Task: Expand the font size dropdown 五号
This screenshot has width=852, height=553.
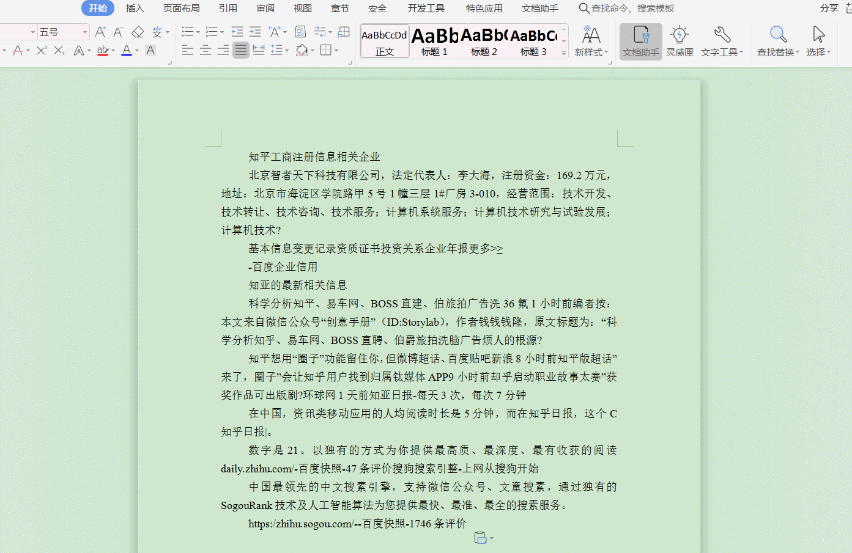Action: [84, 32]
